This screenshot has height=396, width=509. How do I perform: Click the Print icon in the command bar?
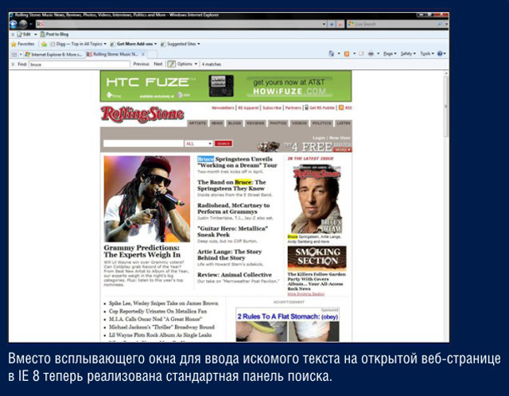tap(371, 53)
